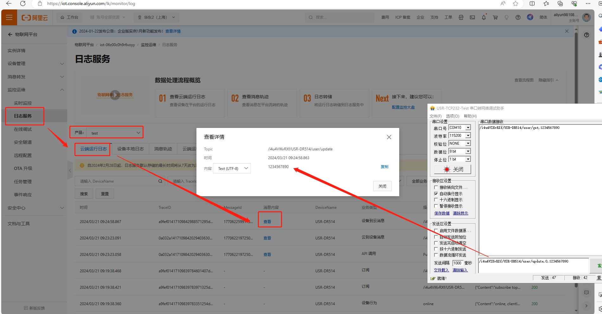This screenshot has width=602, height=314.
Task: Close the 查看详情 dialog with X icon
Action: click(389, 137)
